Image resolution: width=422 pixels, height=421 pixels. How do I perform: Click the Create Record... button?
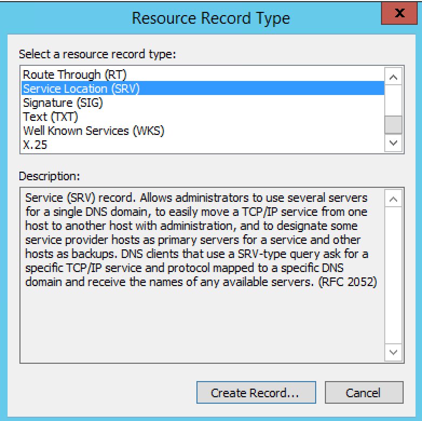click(256, 392)
